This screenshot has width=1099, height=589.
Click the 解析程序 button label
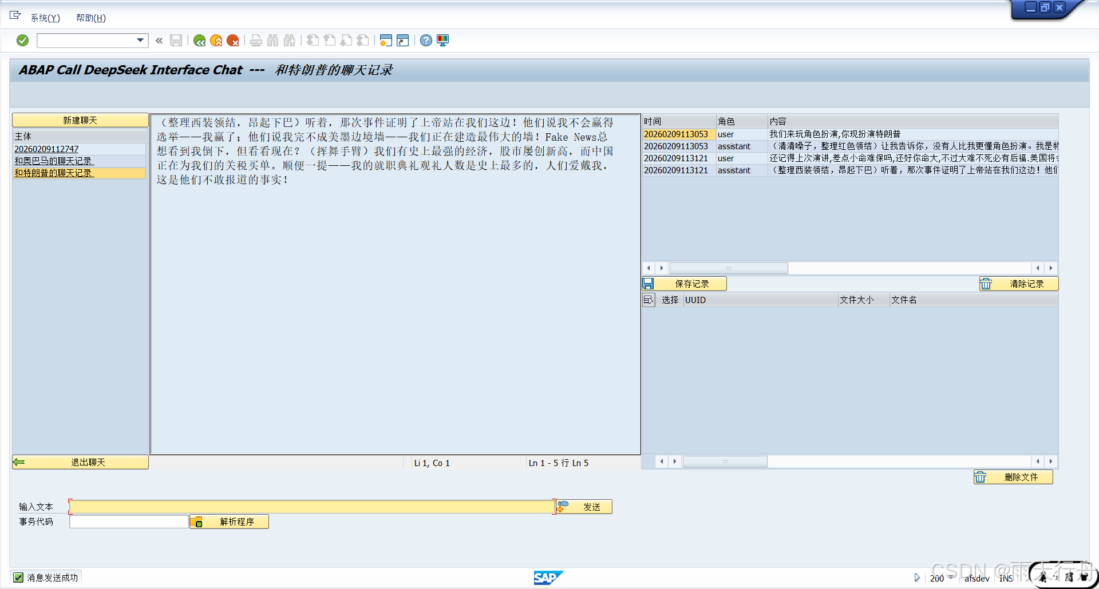click(237, 522)
